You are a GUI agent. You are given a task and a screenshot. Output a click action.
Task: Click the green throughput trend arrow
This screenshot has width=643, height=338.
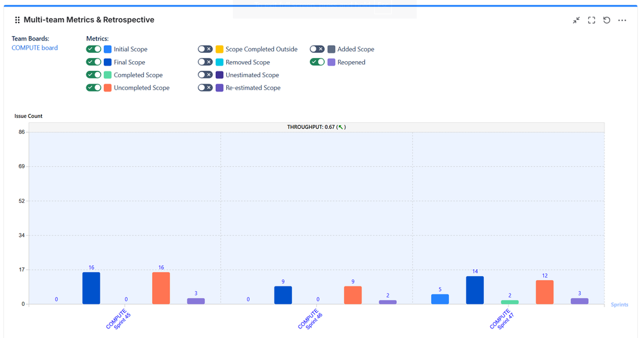tap(341, 127)
